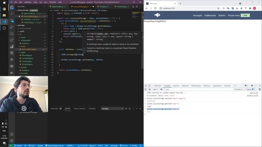Image resolution: width=262 pixels, height=147 pixels.
Task: Close the VS Code bottom panel
Action: [140, 109]
